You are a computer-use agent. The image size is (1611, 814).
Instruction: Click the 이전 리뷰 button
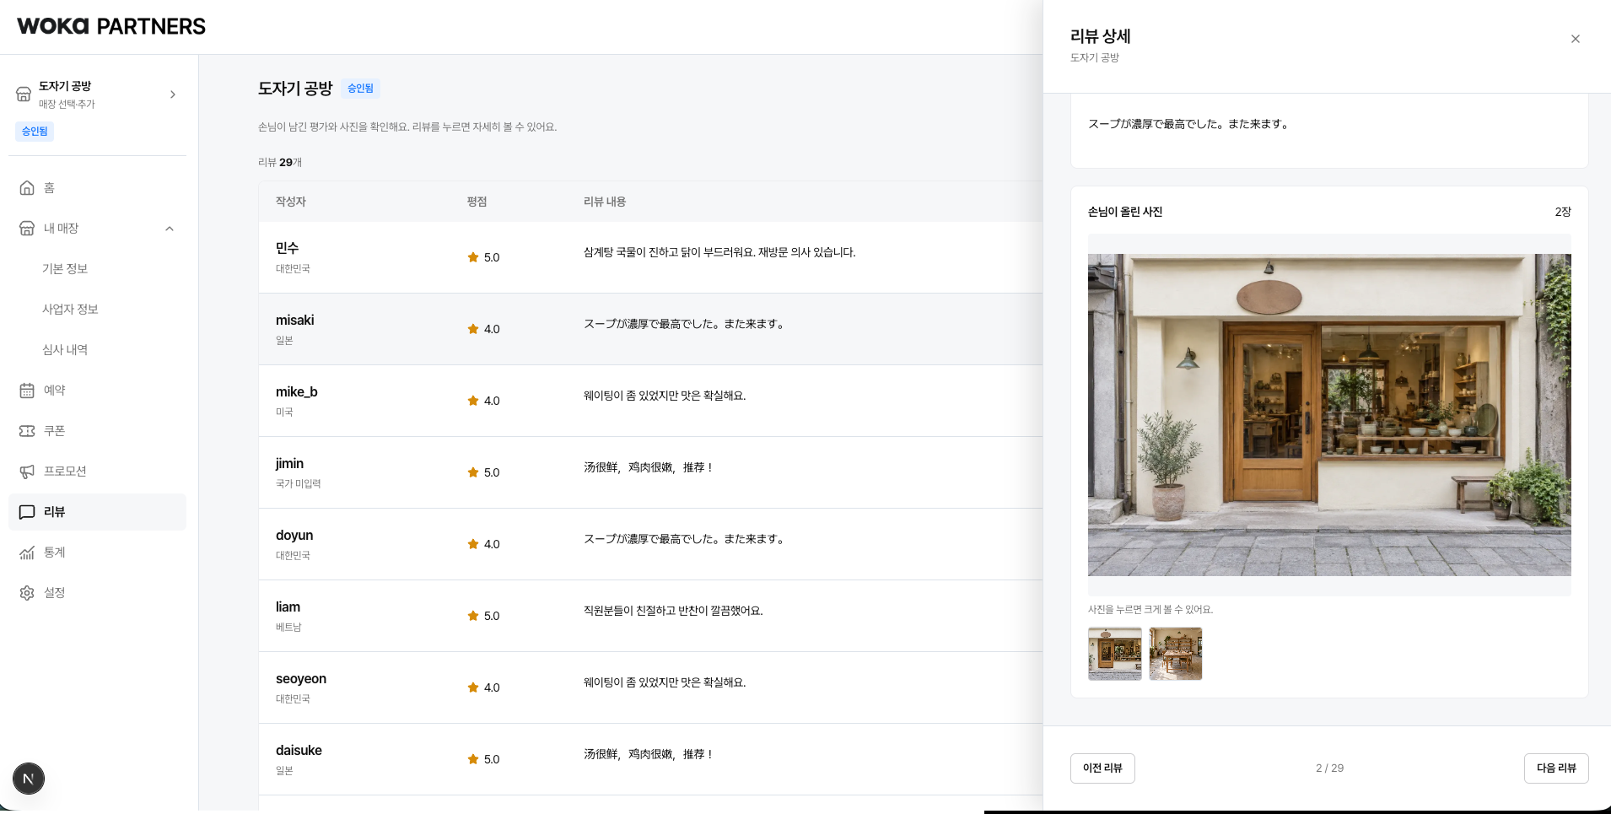(1102, 768)
